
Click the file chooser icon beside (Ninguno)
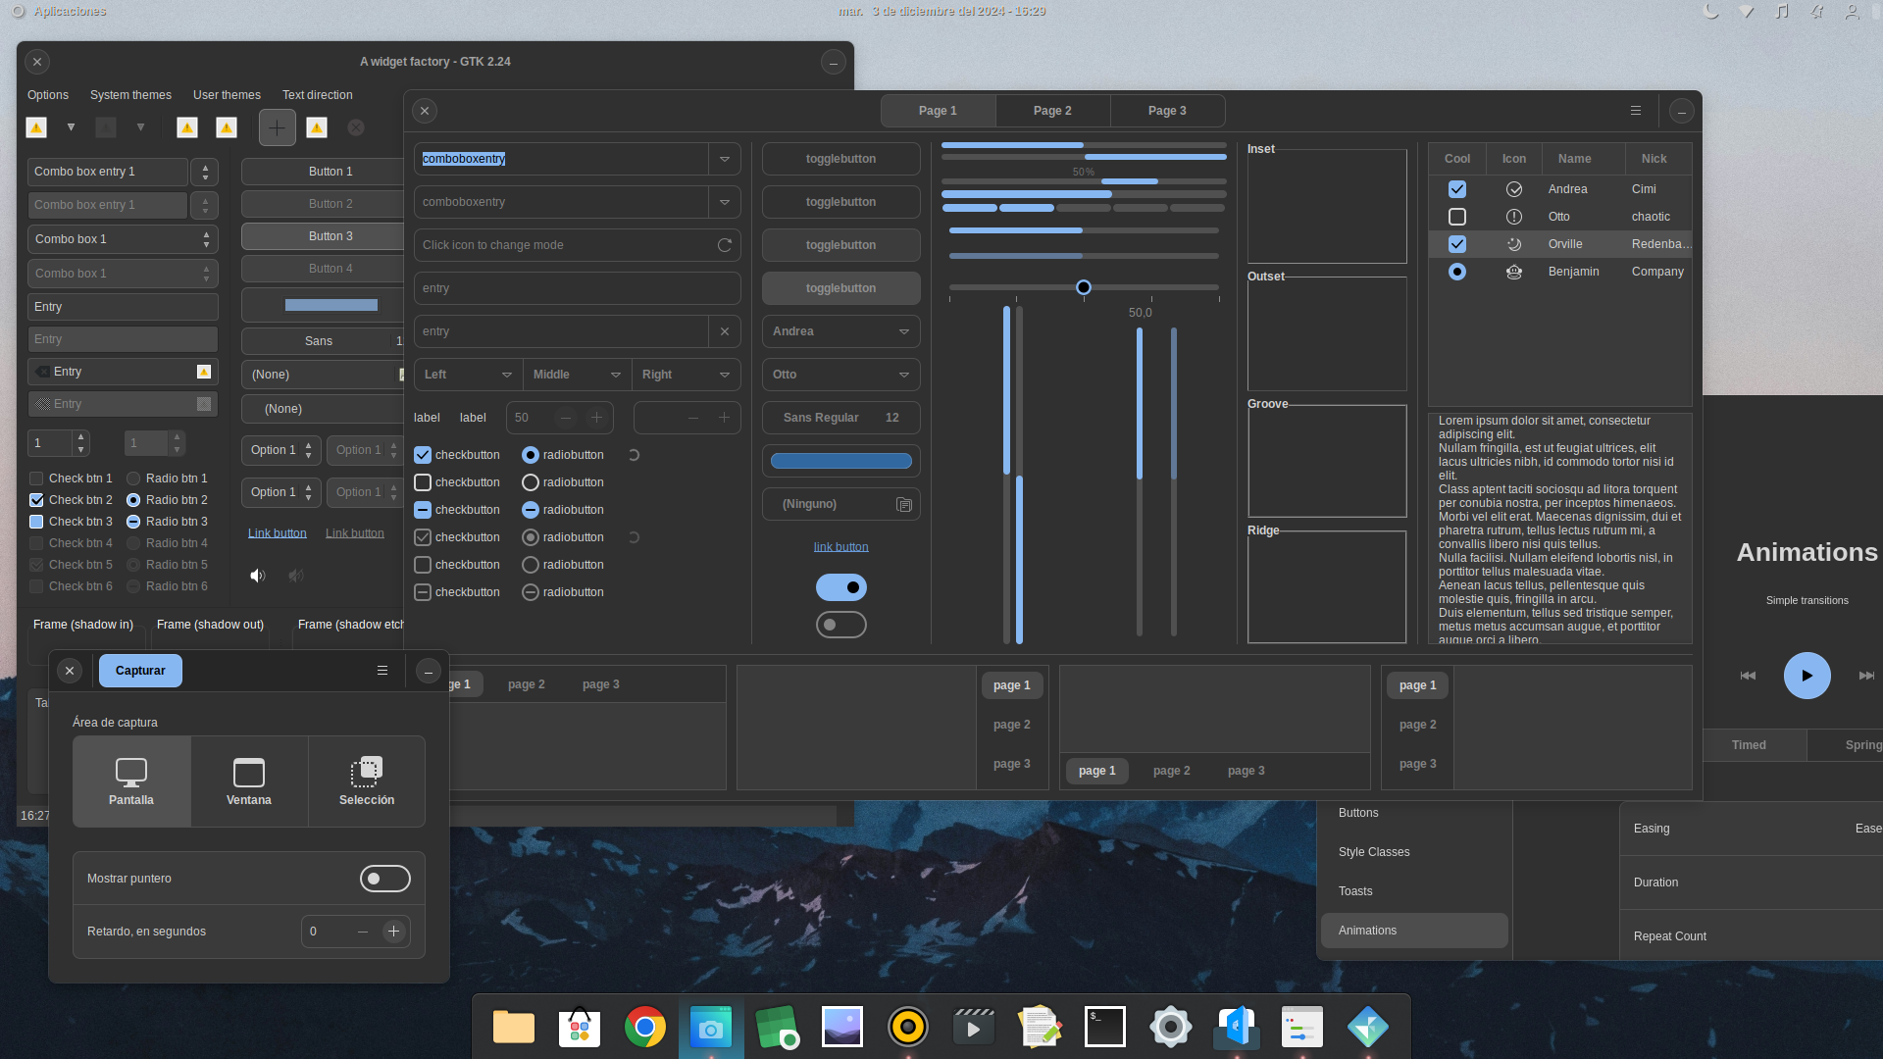point(903,504)
